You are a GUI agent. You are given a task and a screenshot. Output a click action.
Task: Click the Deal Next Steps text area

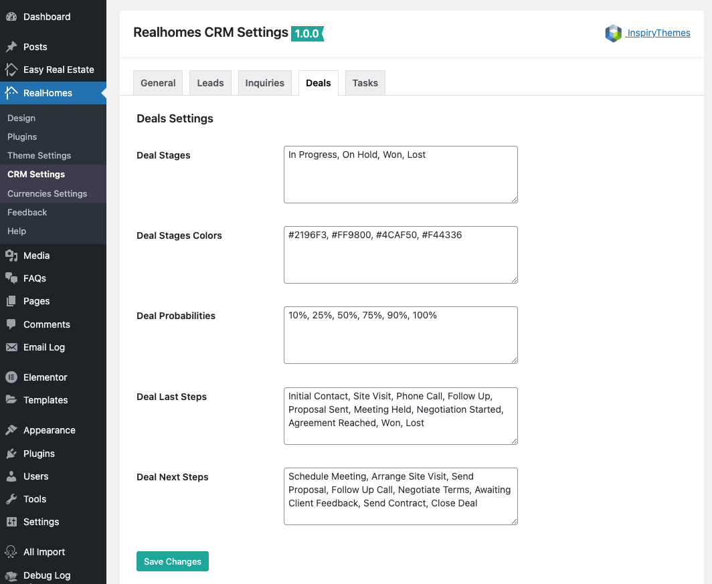pyautogui.click(x=400, y=496)
